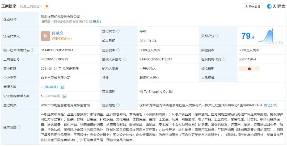Image resolution: width=287 pixels, height=147 pixels.
Task: Click registration authority 深圳市市场监督管理局龙华监管局
Action: pos(65,105)
